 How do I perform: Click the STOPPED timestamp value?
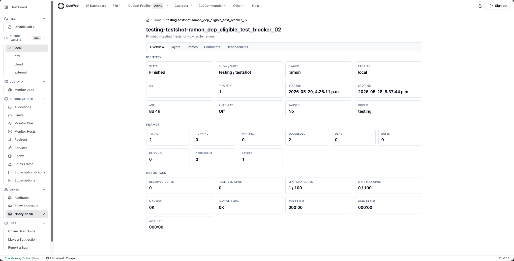coord(384,92)
